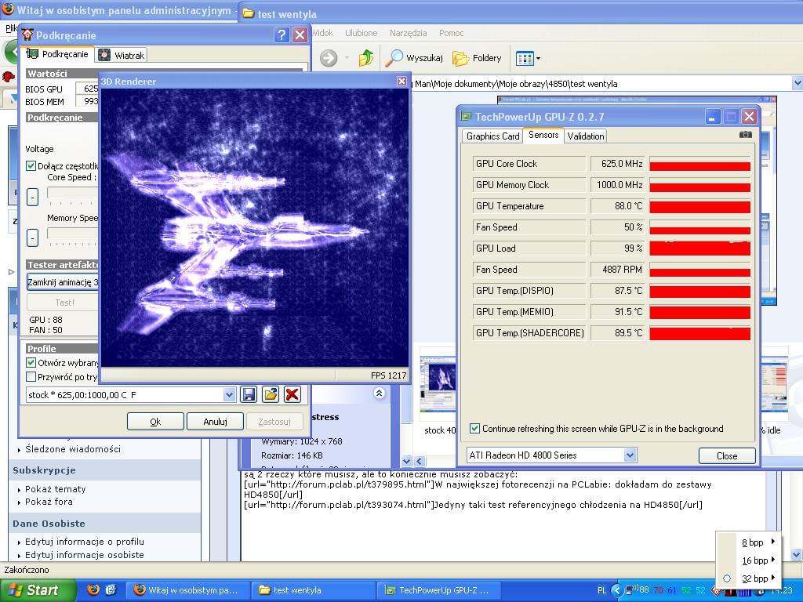Uncheck Continue refreshing in background checkbox
This screenshot has width=803, height=602.
click(474, 429)
